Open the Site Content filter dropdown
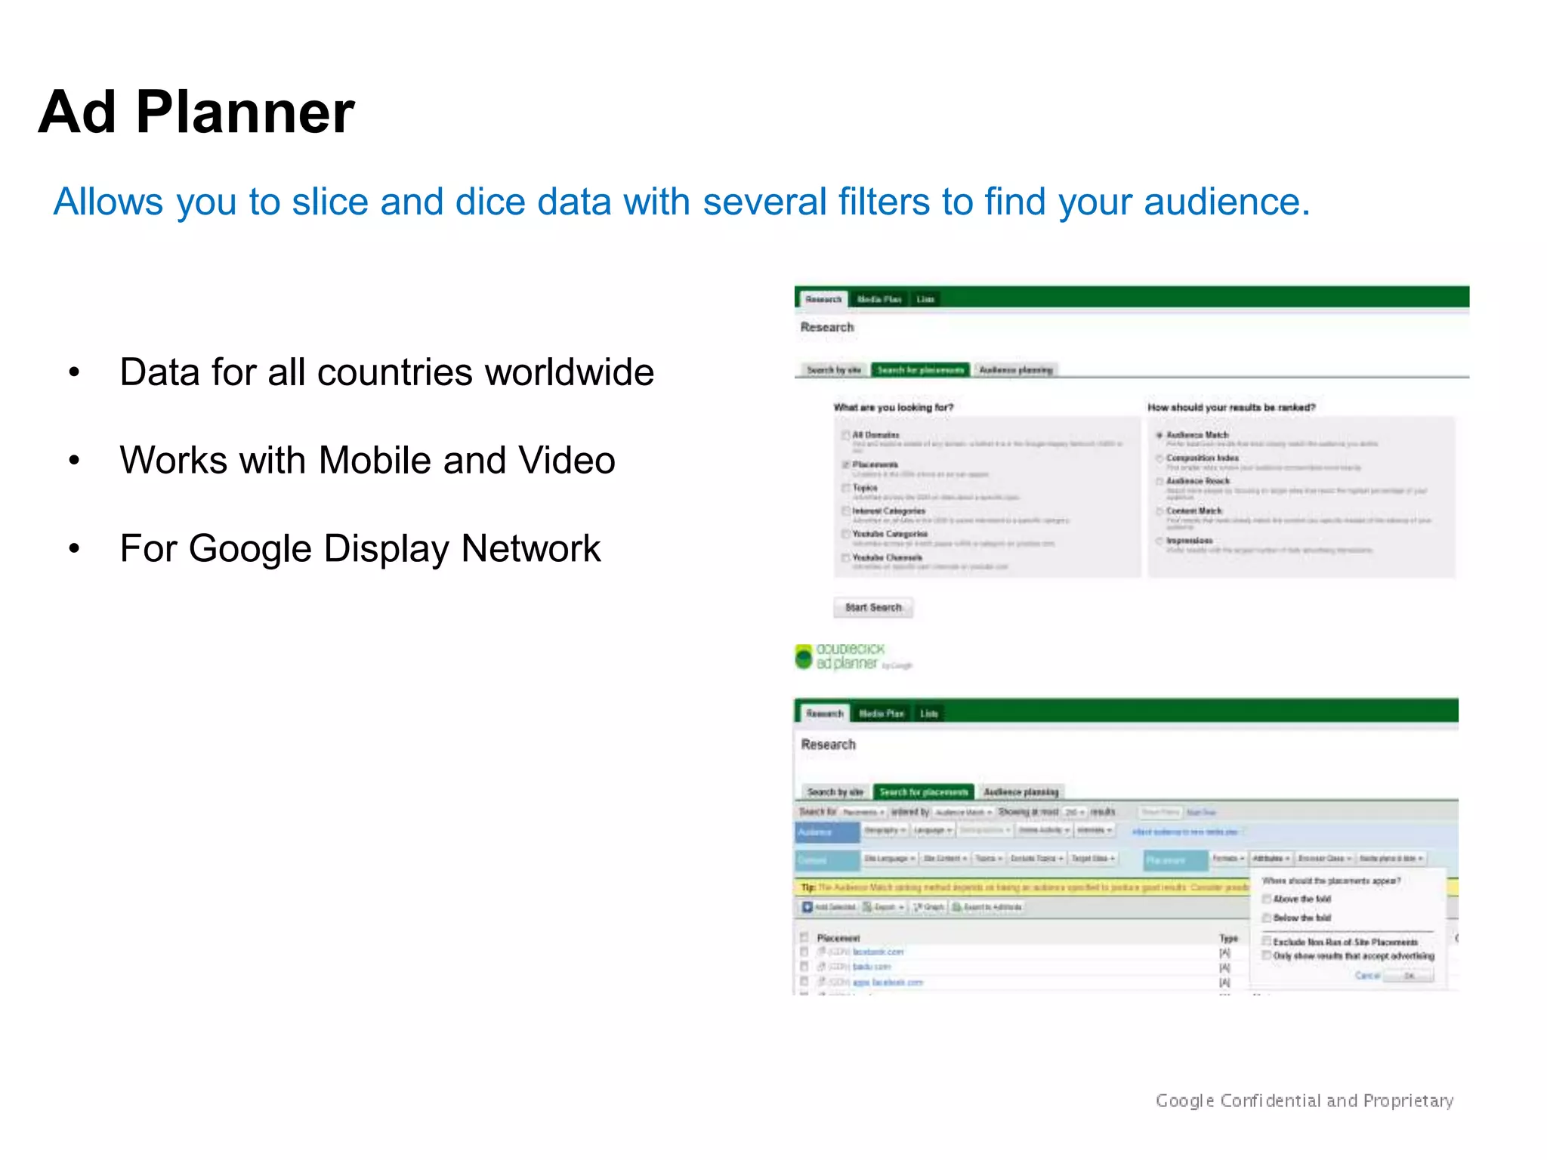 (x=945, y=859)
